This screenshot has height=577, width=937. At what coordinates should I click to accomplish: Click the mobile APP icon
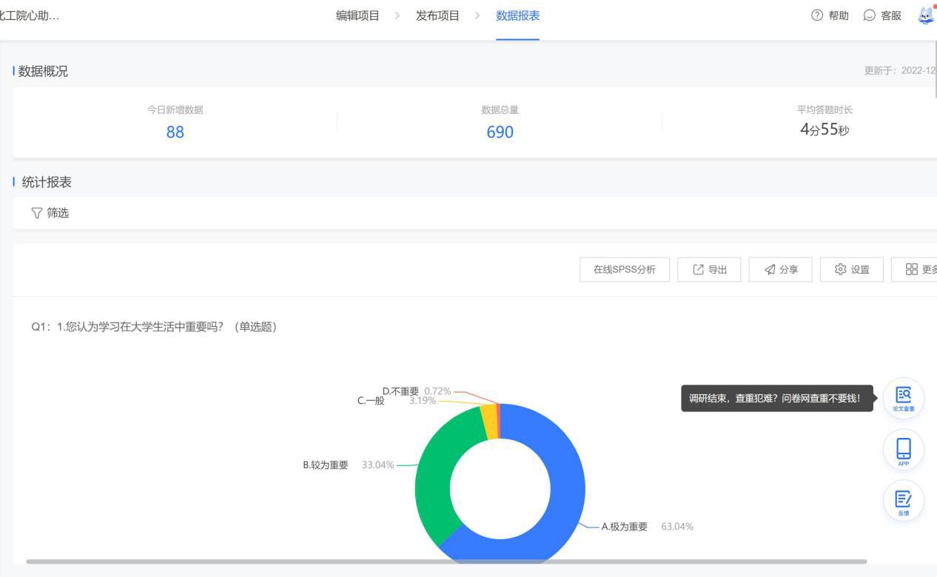(x=903, y=449)
